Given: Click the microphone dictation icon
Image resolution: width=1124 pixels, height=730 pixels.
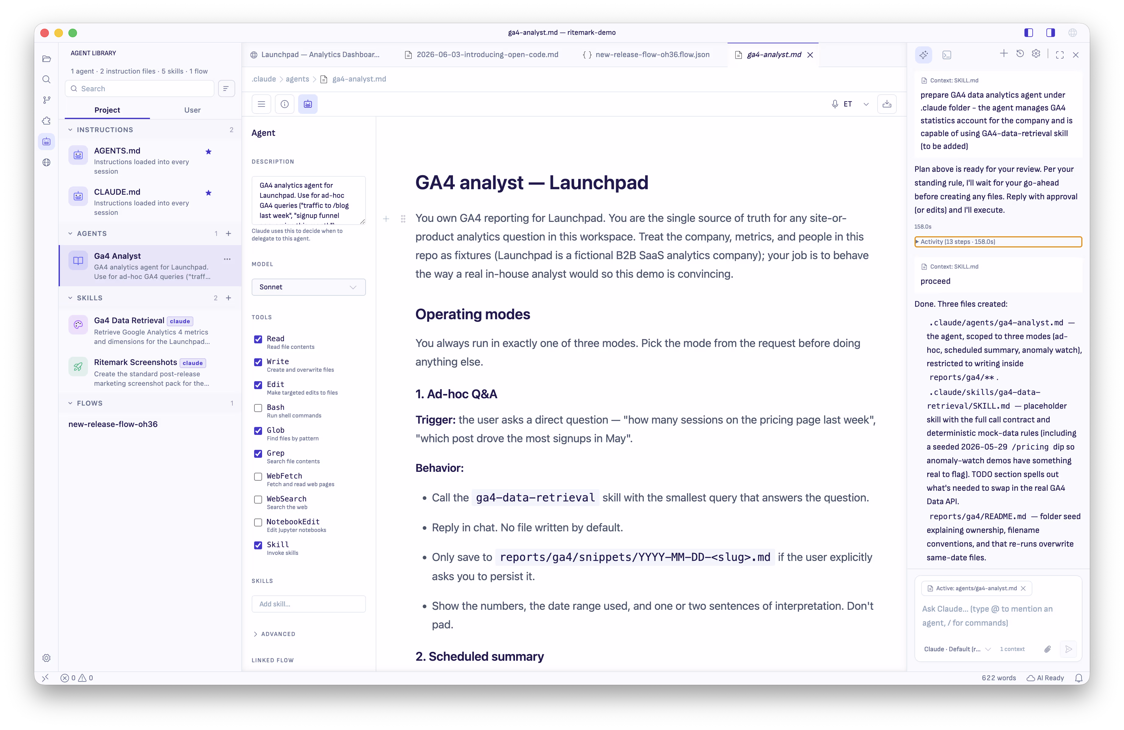Looking at the screenshot, I should 834,104.
